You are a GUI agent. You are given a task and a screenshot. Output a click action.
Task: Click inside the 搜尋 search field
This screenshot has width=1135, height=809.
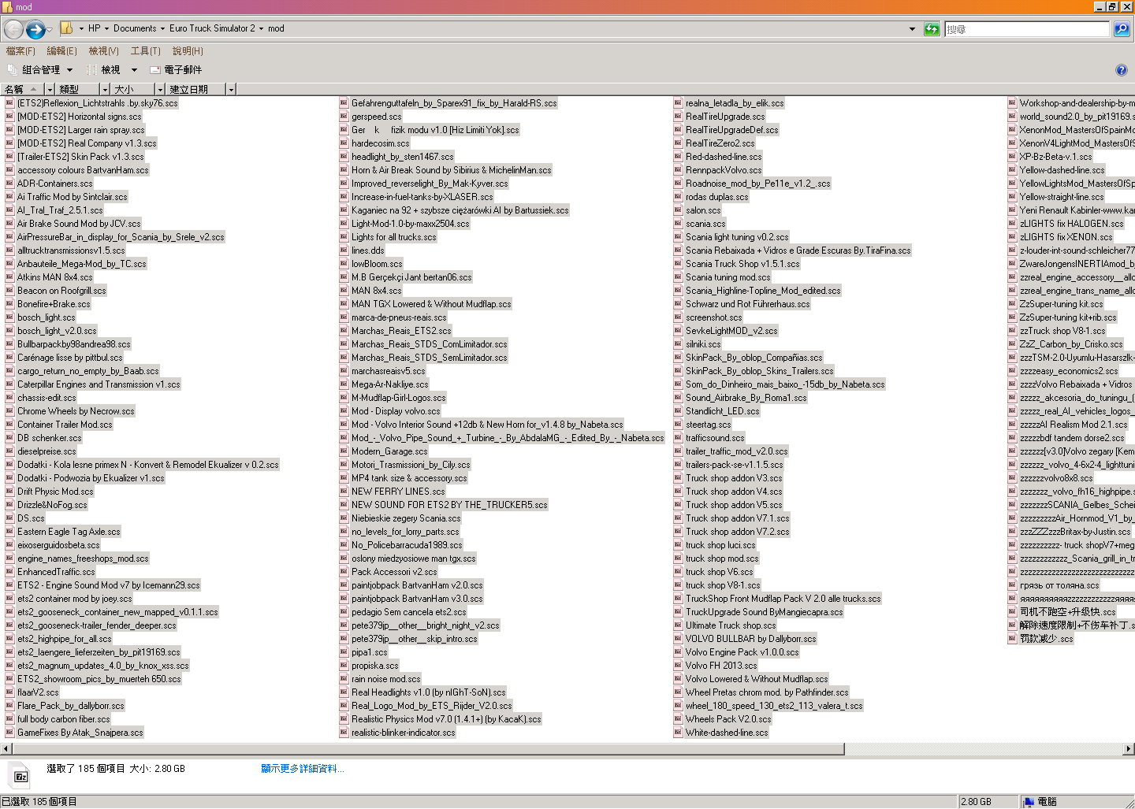(1026, 29)
